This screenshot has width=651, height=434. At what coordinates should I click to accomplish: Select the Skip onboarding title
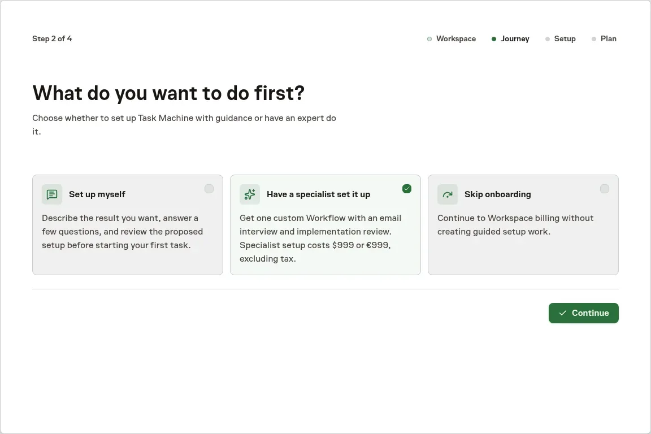coord(497,194)
